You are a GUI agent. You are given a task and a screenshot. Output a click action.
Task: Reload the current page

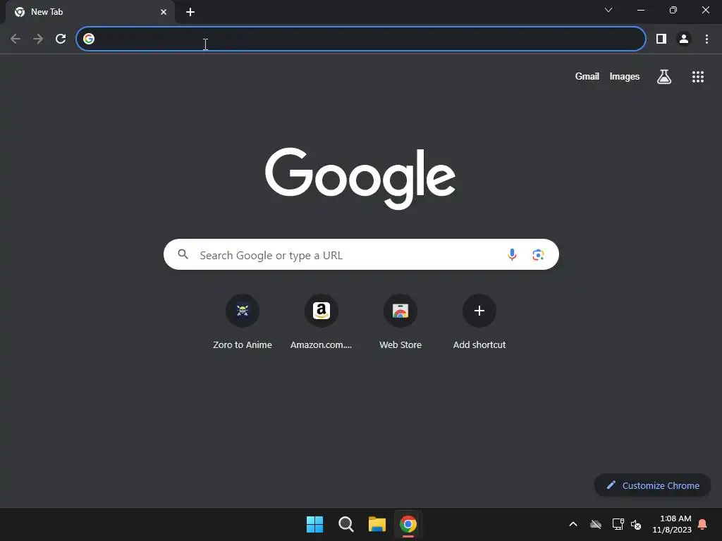coord(61,39)
